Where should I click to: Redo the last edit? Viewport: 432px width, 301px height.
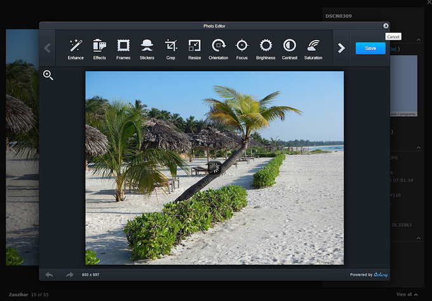pos(69,274)
